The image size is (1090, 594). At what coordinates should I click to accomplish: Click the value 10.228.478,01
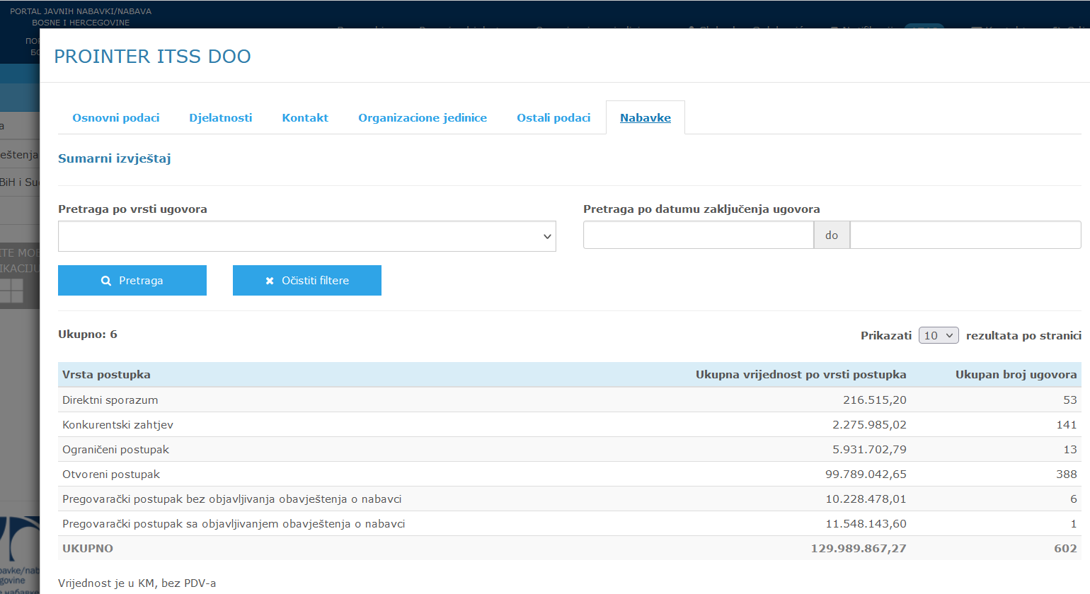[866, 499]
